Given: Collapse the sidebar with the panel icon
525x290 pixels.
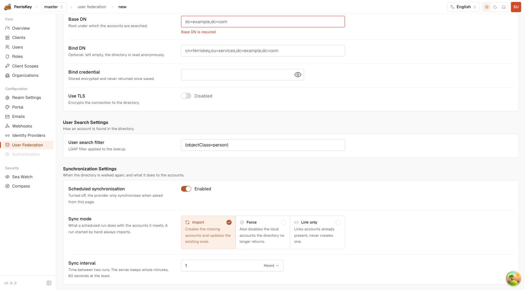Looking at the screenshot, I should [49, 283].
